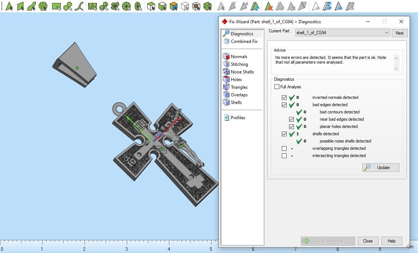Uncheck inverted normals detected
Screen dimensions: 418x253
pos(284,97)
